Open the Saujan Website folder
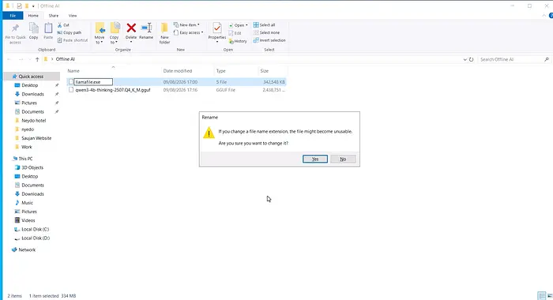553x300 pixels. point(36,138)
